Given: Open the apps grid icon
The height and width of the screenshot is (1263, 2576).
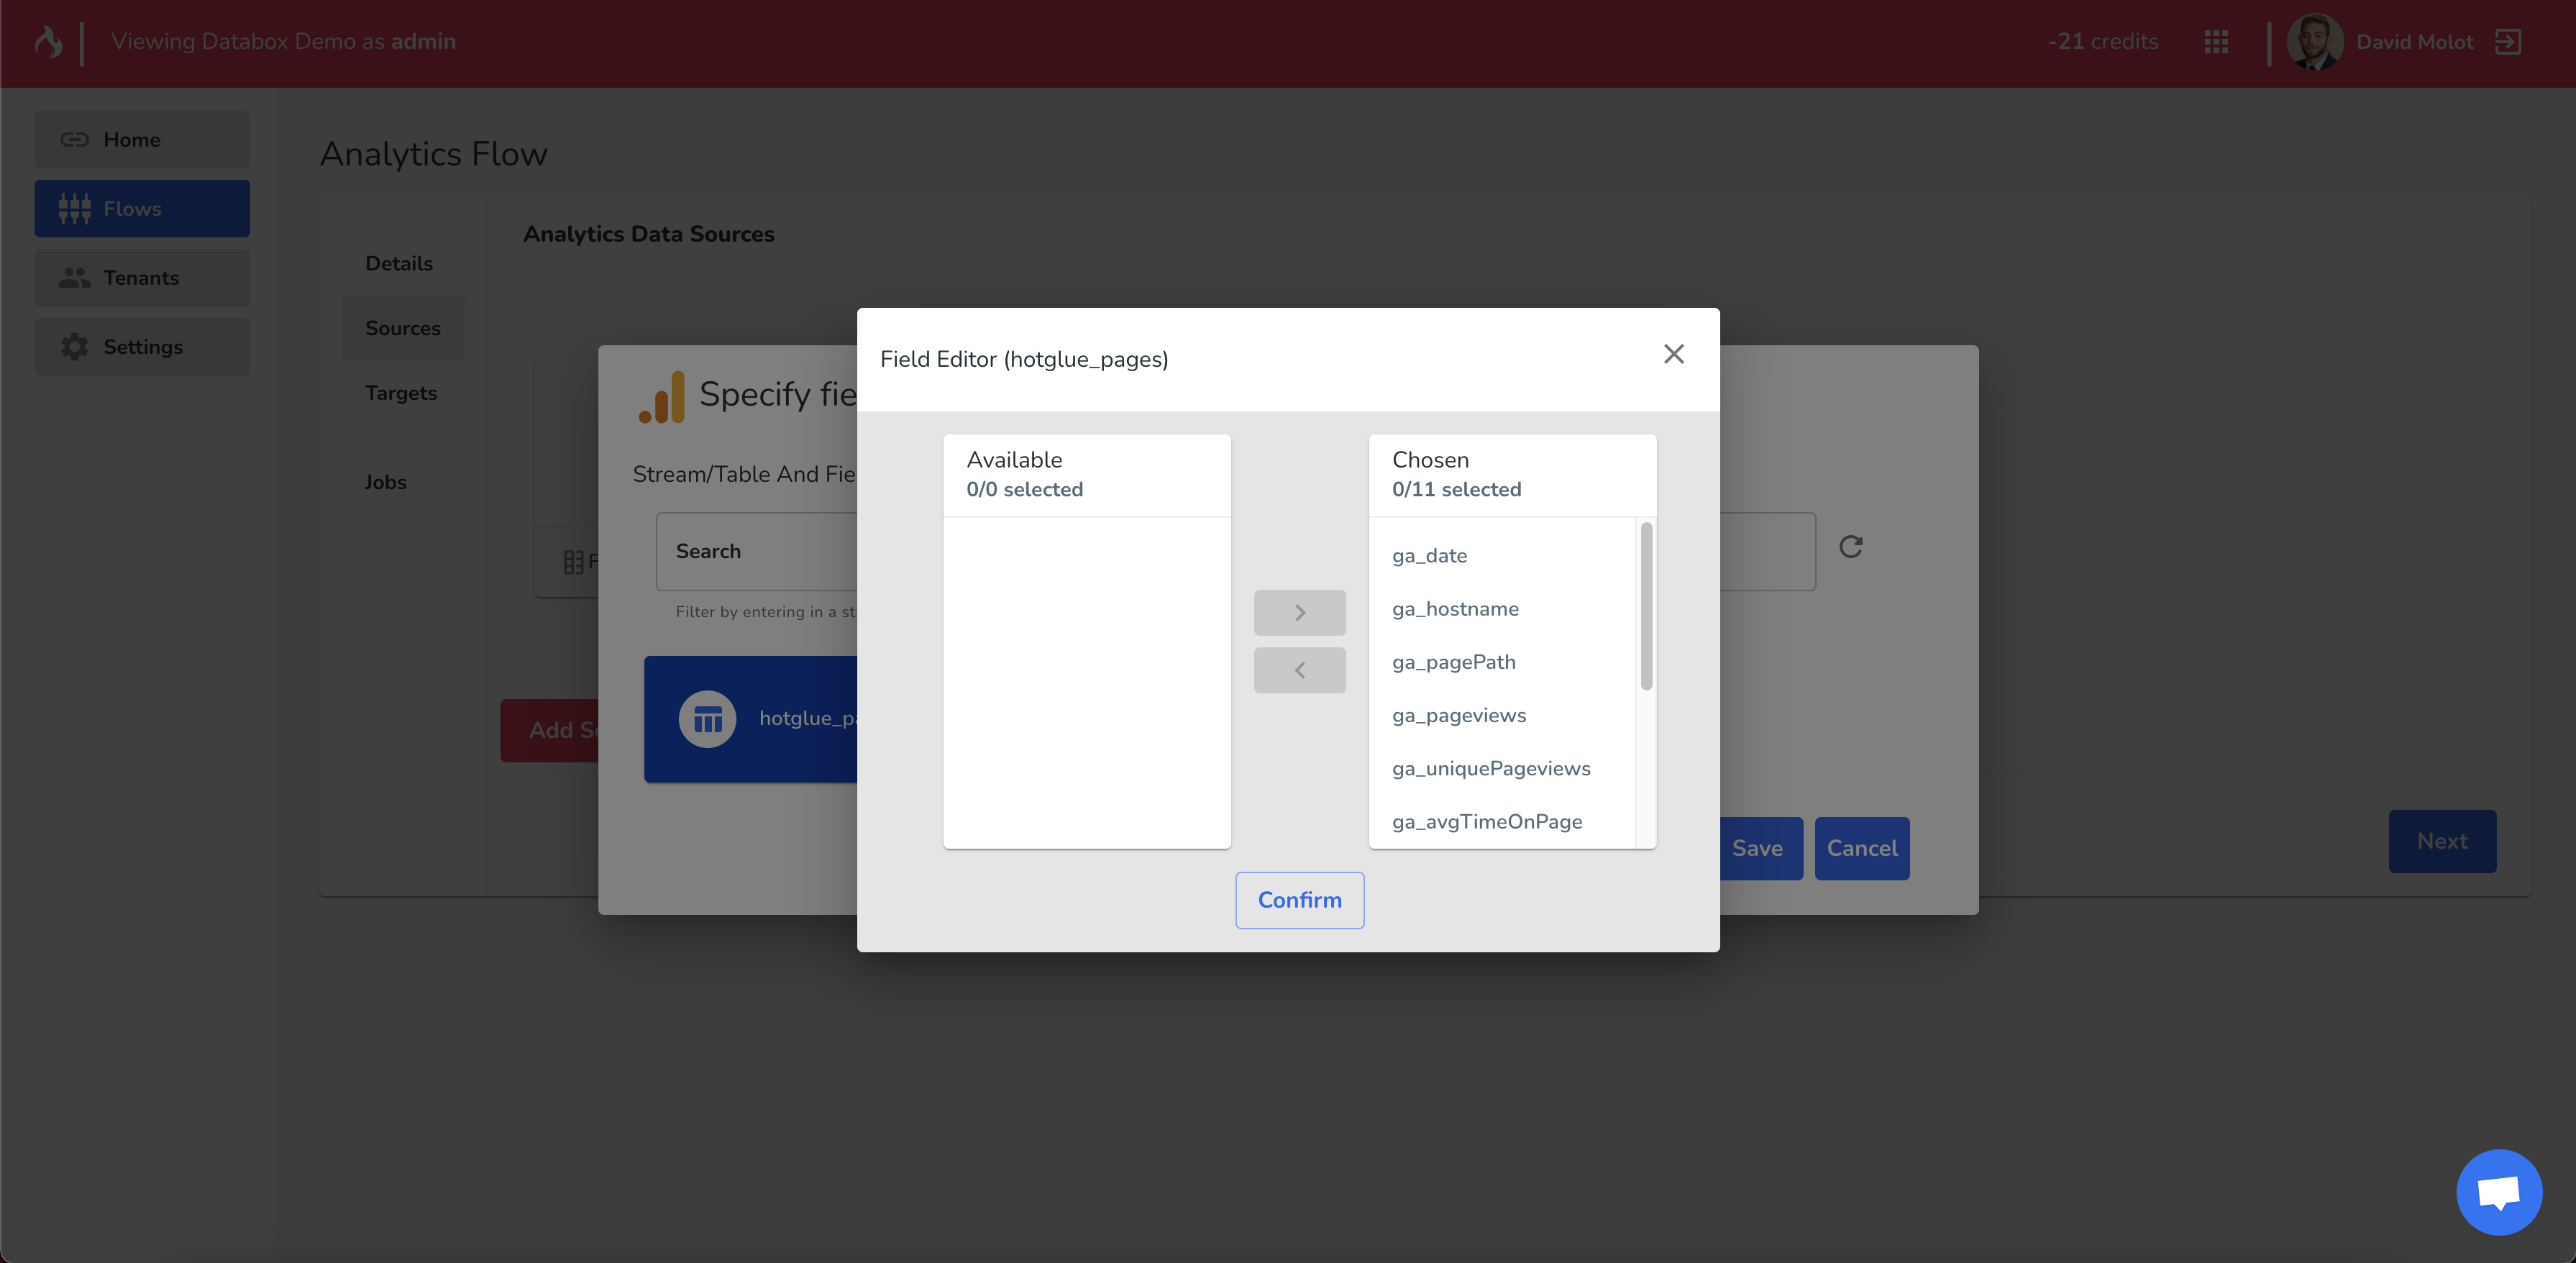Looking at the screenshot, I should (2216, 42).
